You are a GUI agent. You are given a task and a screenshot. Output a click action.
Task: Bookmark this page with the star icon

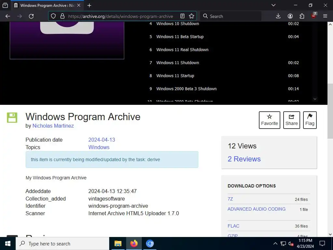click(x=192, y=16)
